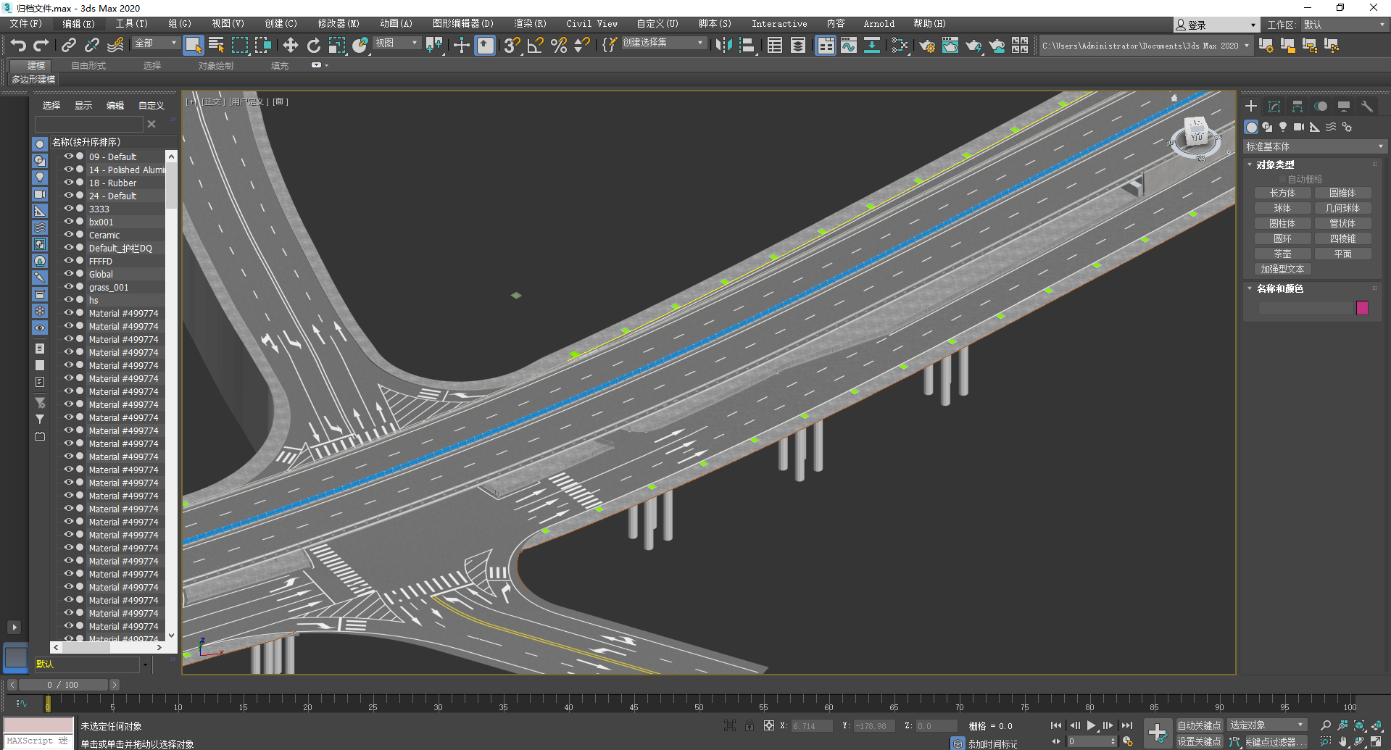
Task: Toggle eye icon for 18 - Rubber
Action: pos(69,183)
